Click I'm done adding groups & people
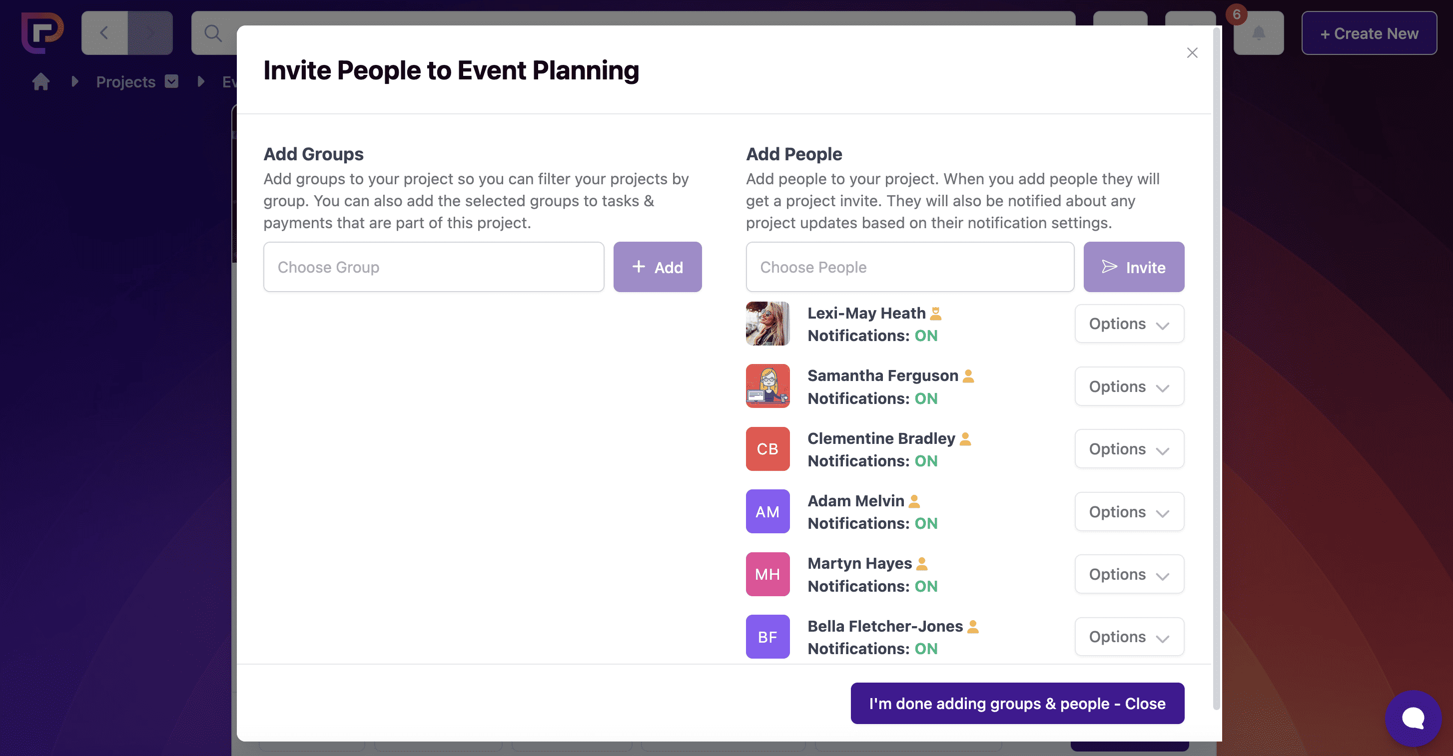 (x=1016, y=703)
